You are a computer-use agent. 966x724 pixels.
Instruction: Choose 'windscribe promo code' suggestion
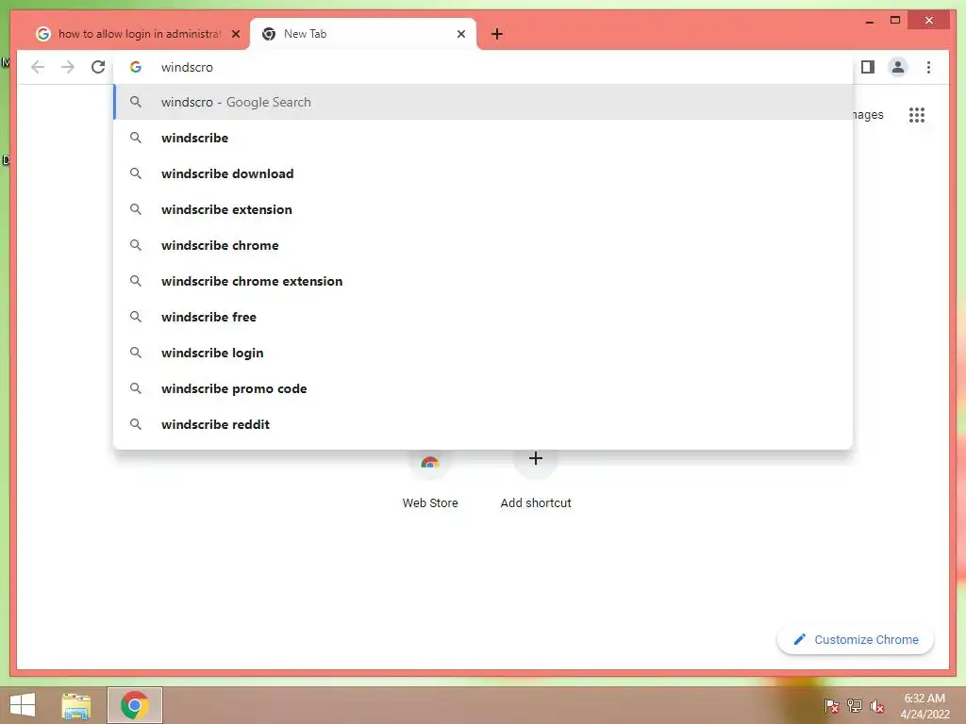pyautogui.click(x=483, y=388)
